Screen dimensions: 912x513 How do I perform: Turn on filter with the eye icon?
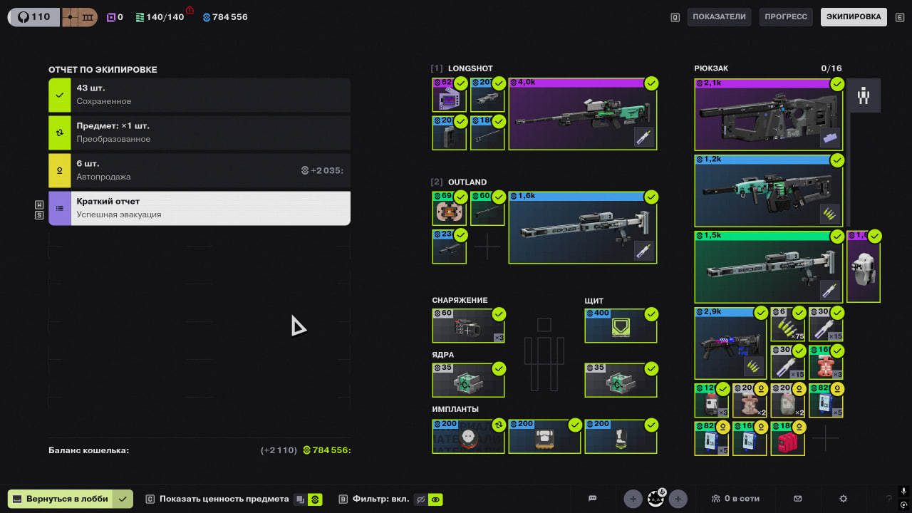tap(435, 499)
